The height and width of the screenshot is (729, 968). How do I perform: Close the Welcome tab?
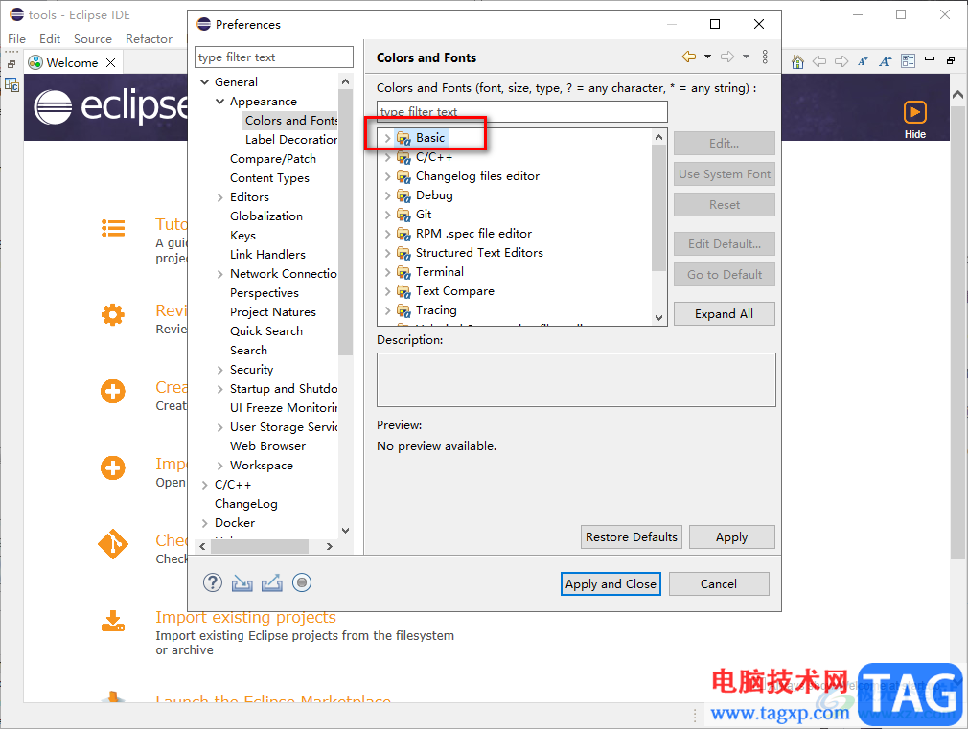(x=110, y=62)
